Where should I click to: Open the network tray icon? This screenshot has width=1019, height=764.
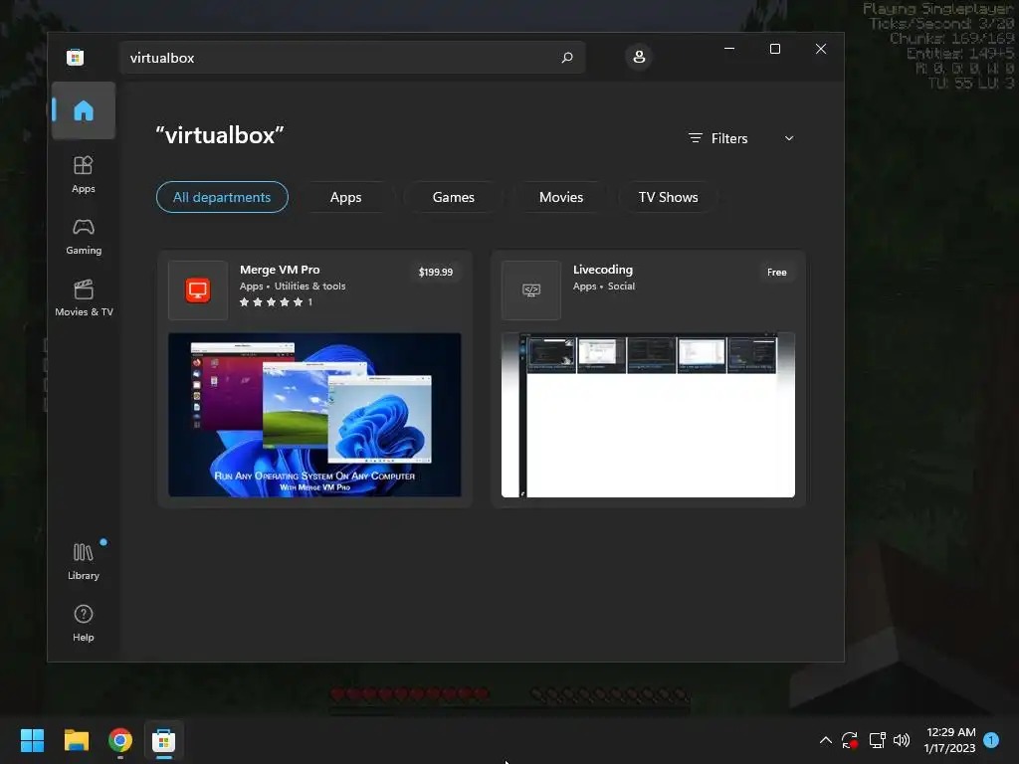point(877,740)
